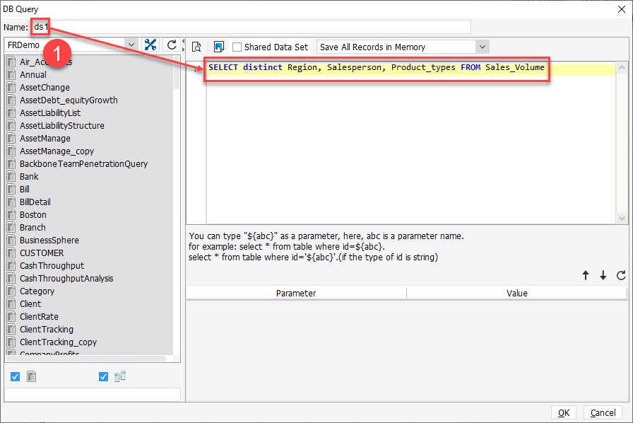The width and height of the screenshot is (633, 423).
Task: Refresh the FRDemo table list
Action: pos(170,44)
